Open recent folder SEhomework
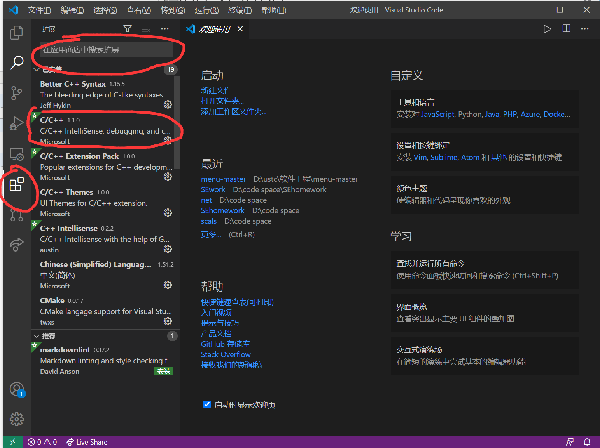 coord(223,210)
